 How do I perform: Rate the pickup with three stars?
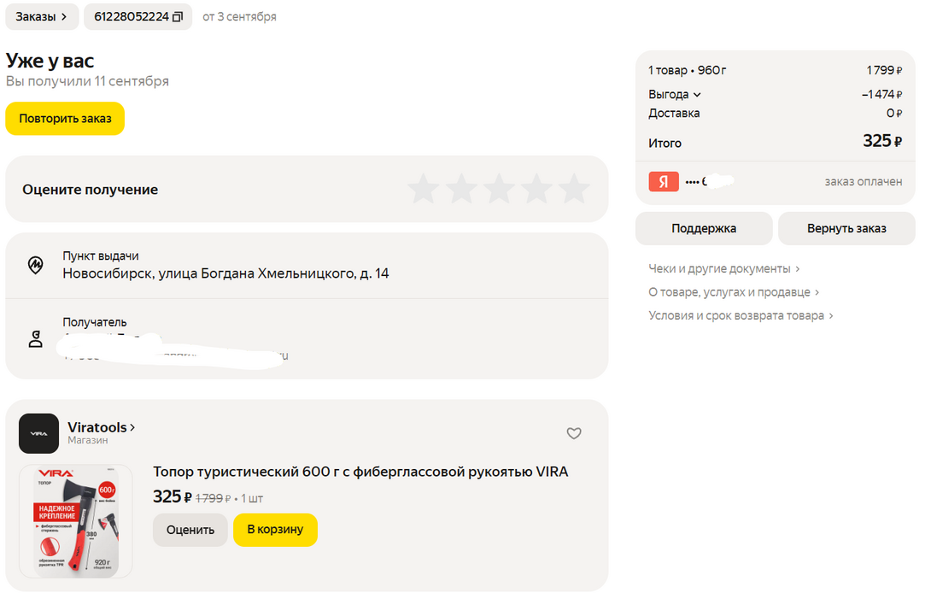point(500,189)
